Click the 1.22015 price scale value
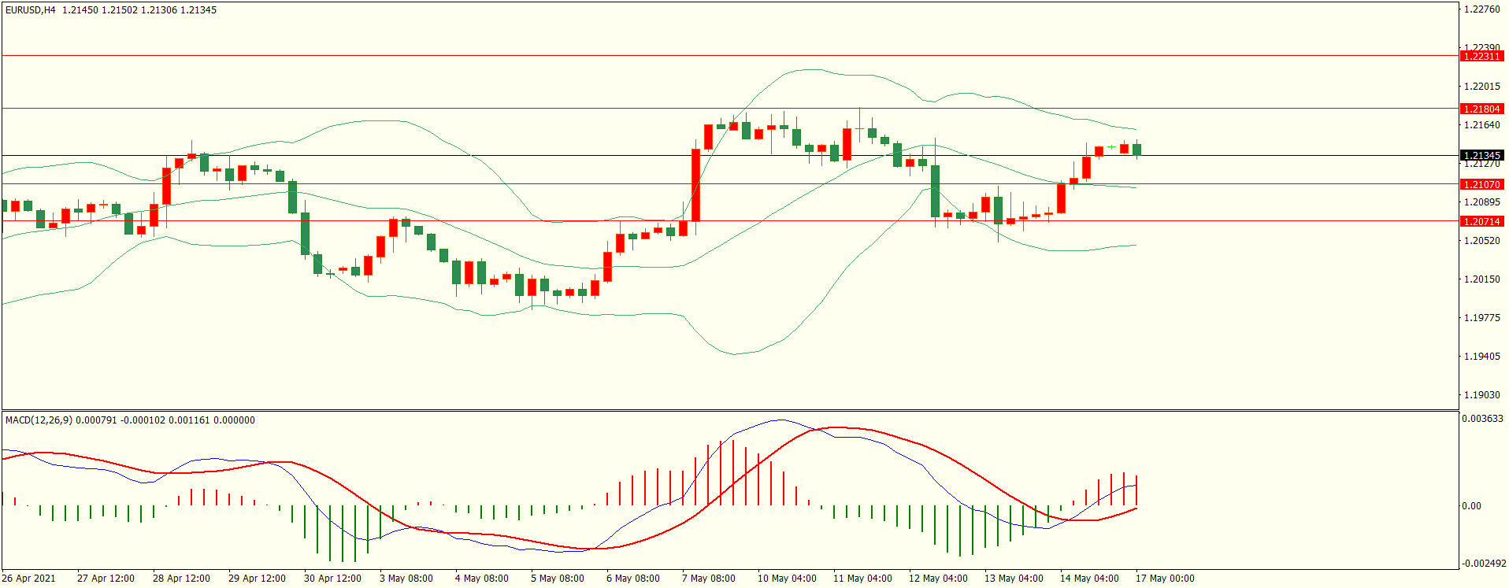Image resolution: width=1509 pixels, height=588 pixels. coord(1481,87)
